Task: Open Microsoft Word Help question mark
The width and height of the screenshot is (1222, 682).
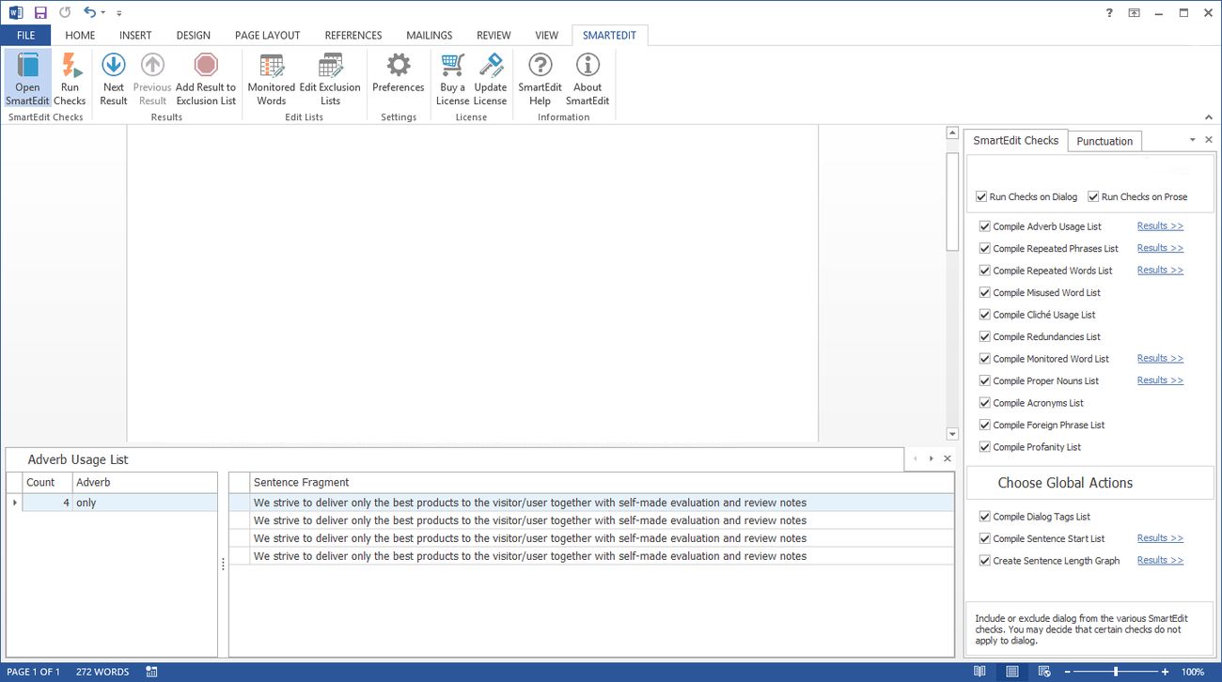Action: click(x=1110, y=12)
